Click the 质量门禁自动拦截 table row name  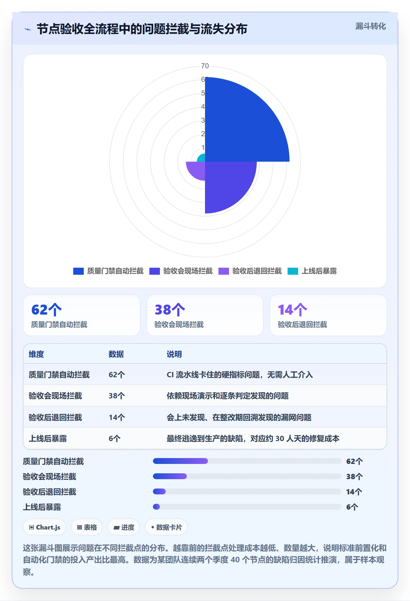(59, 375)
